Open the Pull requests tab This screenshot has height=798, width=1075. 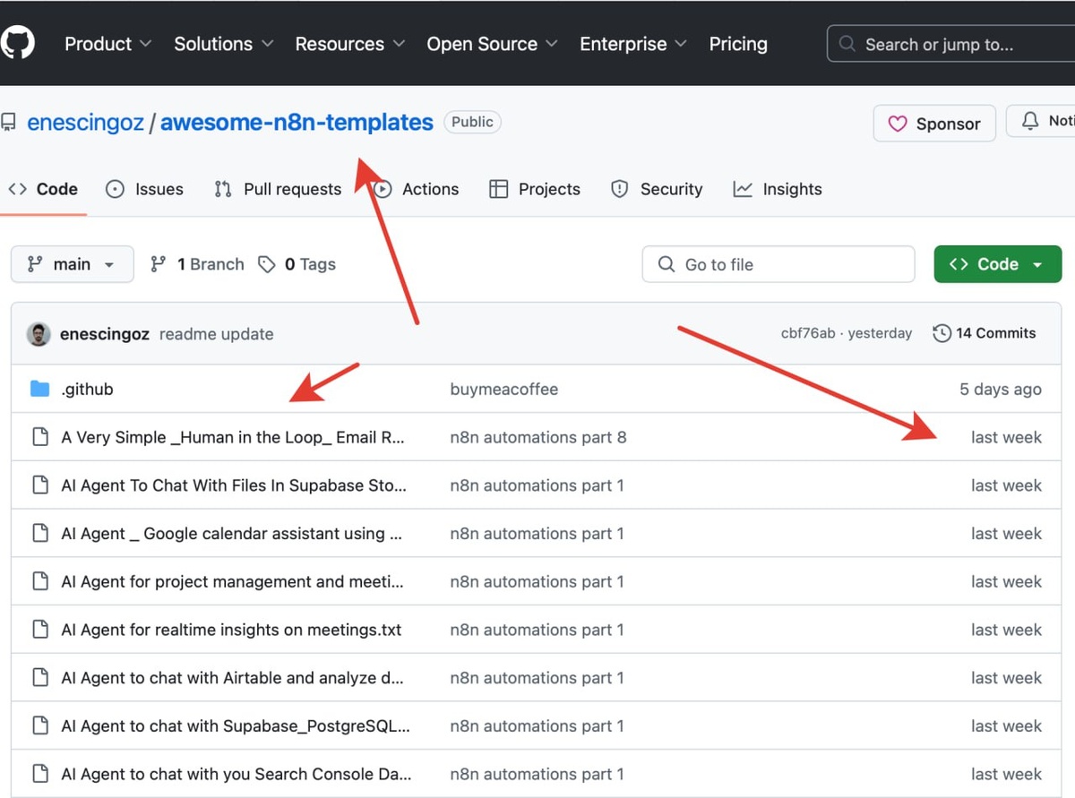(278, 189)
